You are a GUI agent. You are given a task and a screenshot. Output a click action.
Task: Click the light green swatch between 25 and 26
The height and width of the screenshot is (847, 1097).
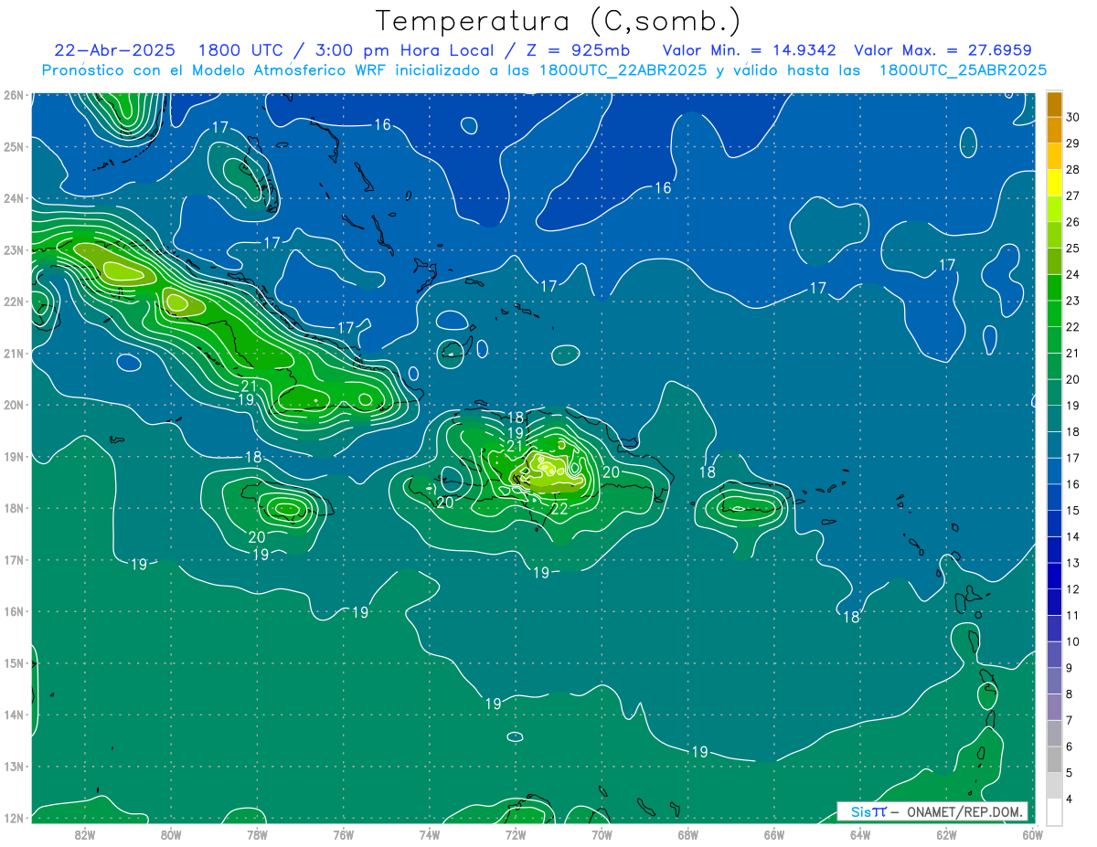1054,235
